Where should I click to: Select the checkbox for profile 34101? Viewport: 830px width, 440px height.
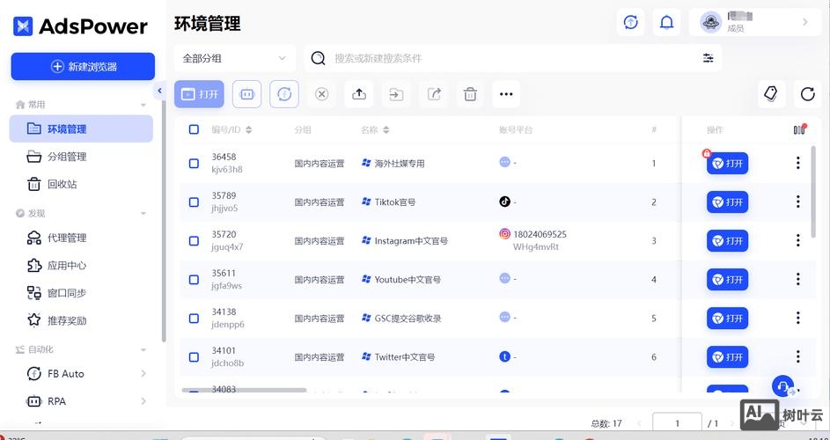[x=194, y=357]
